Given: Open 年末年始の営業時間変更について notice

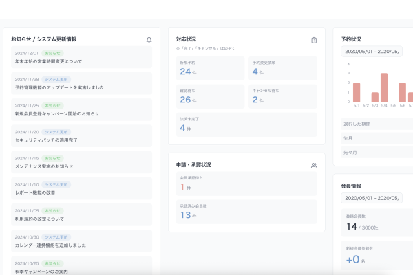Looking at the screenshot, I should coord(82,57).
